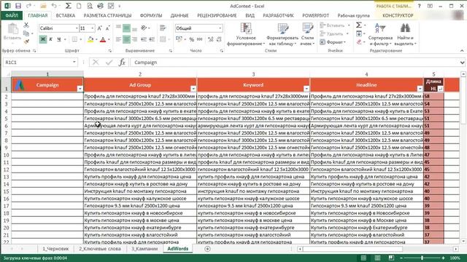The width and height of the screenshot is (467, 262).
Task: Toggle italic (К) formatting
Action: point(51,39)
